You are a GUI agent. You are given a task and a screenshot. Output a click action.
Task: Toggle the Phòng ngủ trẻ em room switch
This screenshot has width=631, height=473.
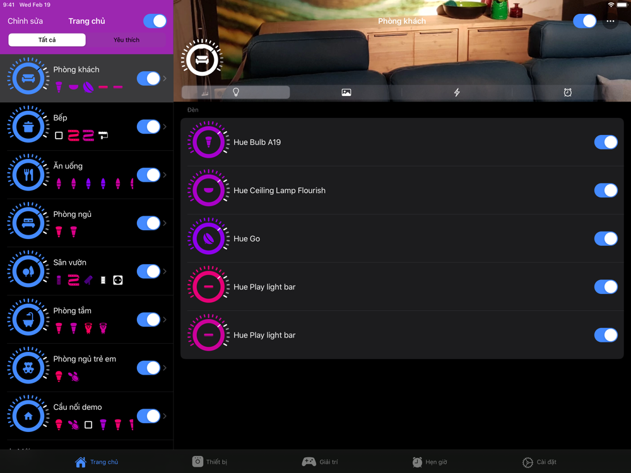click(x=148, y=368)
